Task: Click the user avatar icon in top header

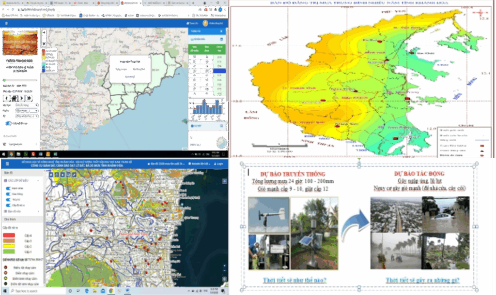Action: pos(205,23)
